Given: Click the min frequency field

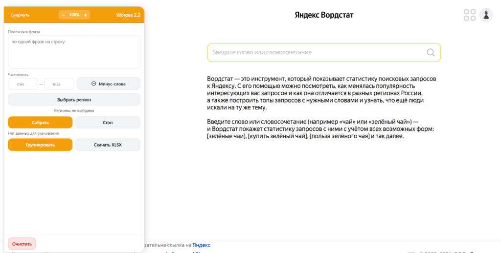Looking at the screenshot, I should pos(23,84).
